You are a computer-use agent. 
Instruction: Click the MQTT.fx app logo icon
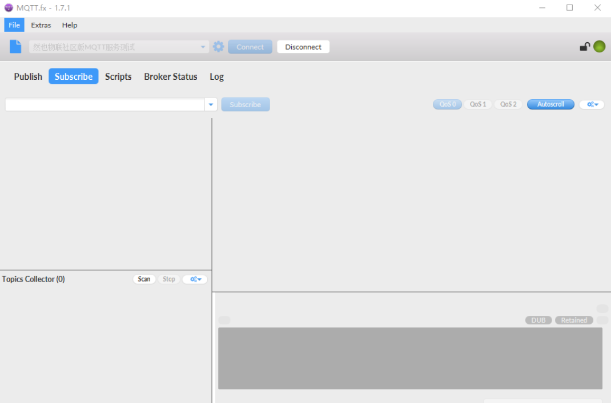pyautogui.click(x=8, y=8)
